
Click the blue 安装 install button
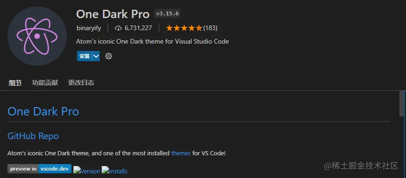click(x=84, y=56)
